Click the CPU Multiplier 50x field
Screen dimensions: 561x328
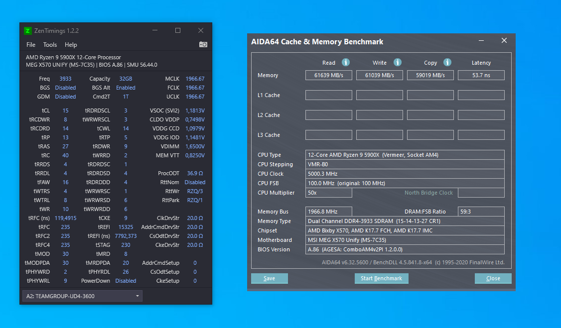[329, 193]
